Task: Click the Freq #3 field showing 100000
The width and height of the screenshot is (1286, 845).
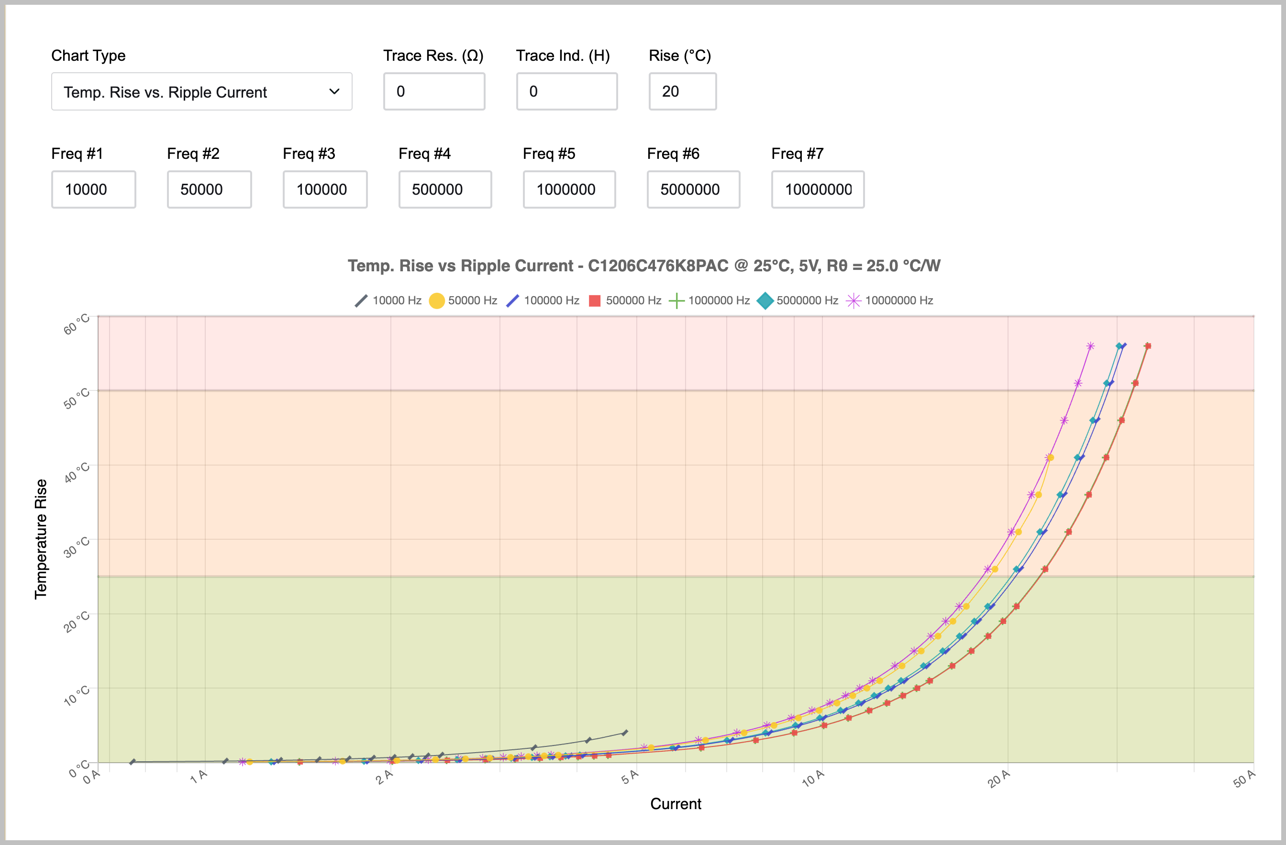Action: point(325,189)
